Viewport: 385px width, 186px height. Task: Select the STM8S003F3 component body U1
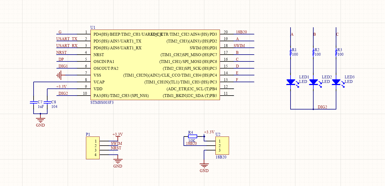pos(155,64)
